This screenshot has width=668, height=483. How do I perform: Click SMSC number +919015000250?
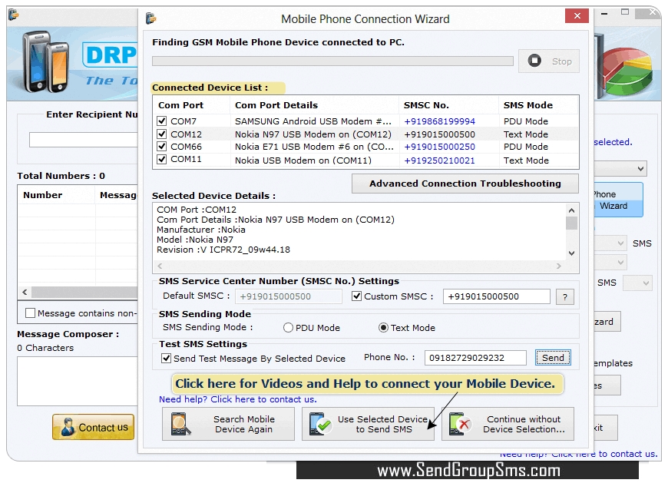439,147
